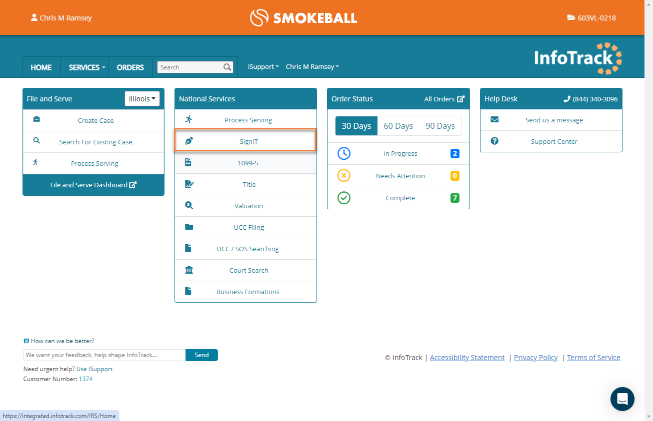Click the feedback text input field

click(x=104, y=355)
